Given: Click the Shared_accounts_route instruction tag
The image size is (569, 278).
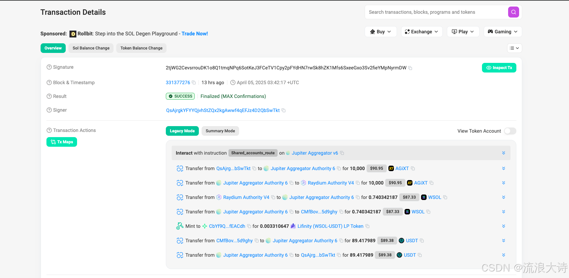Looking at the screenshot, I should click(x=253, y=153).
